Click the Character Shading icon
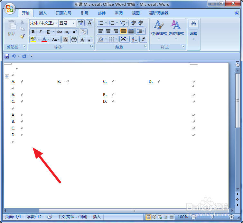The width and height of the screenshot is (243, 223). 65,40
